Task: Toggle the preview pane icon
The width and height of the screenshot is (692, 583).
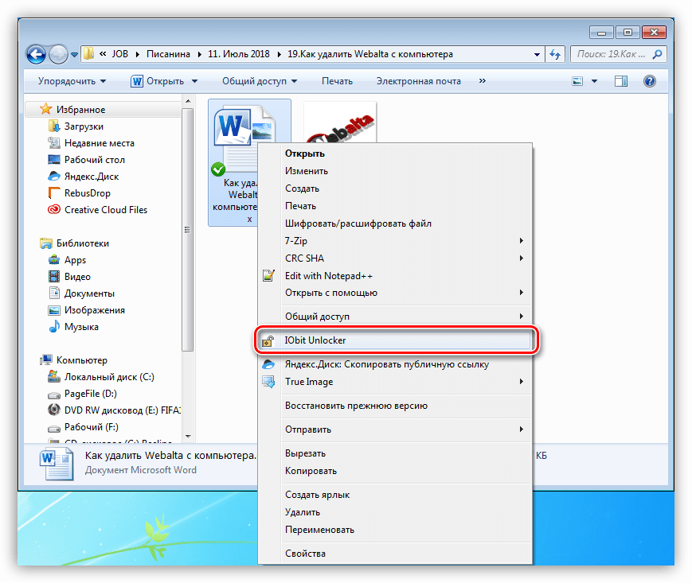Action: point(621,81)
